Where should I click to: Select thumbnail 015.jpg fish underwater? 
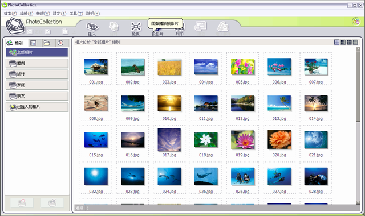[x=96, y=140]
